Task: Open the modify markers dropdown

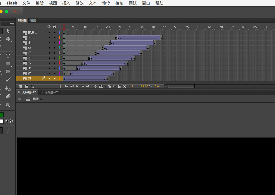Action: click(125, 87)
